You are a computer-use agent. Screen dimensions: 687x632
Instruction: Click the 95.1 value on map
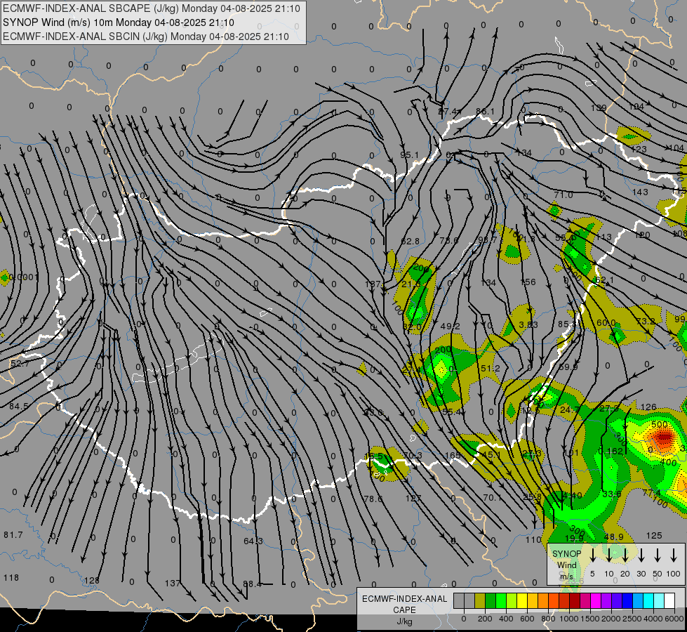409,154
